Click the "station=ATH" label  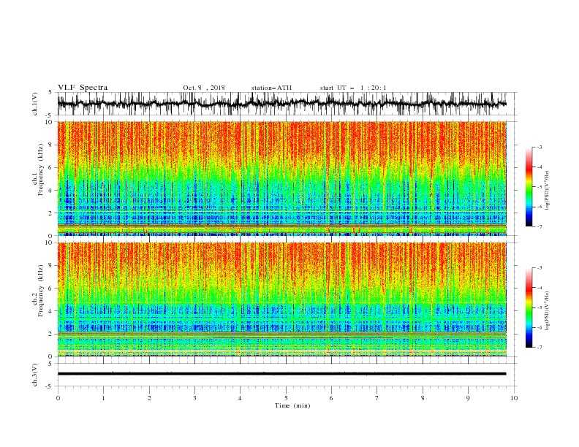(271, 88)
